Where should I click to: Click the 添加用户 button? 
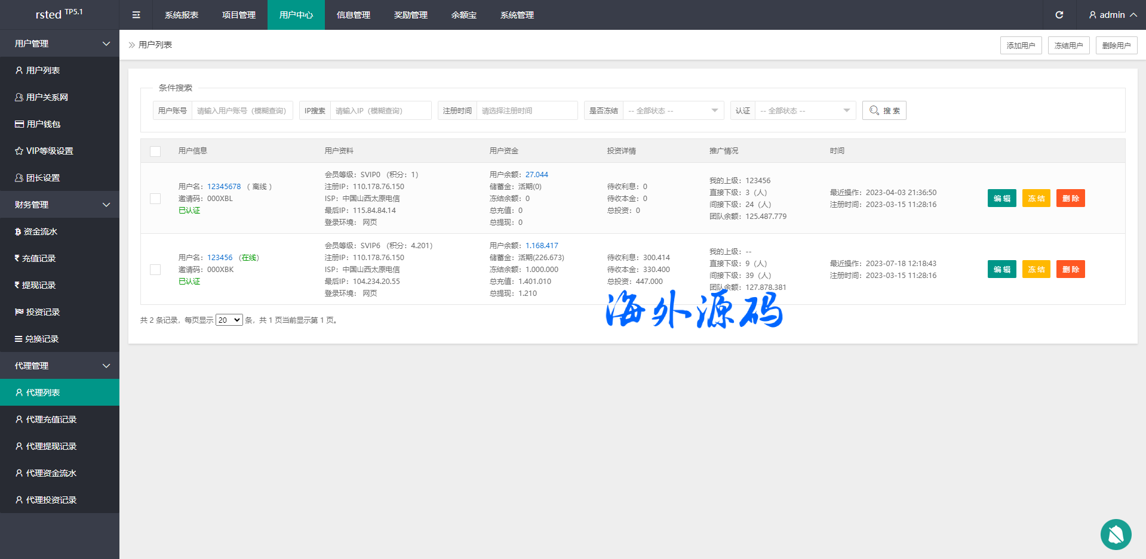point(1021,45)
